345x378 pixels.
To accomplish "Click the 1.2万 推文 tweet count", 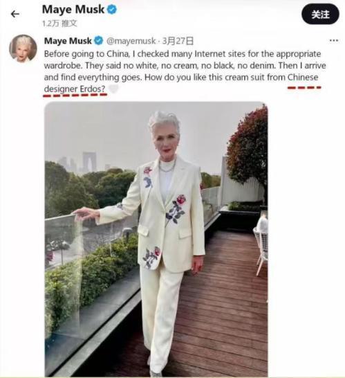I will 59,24.
